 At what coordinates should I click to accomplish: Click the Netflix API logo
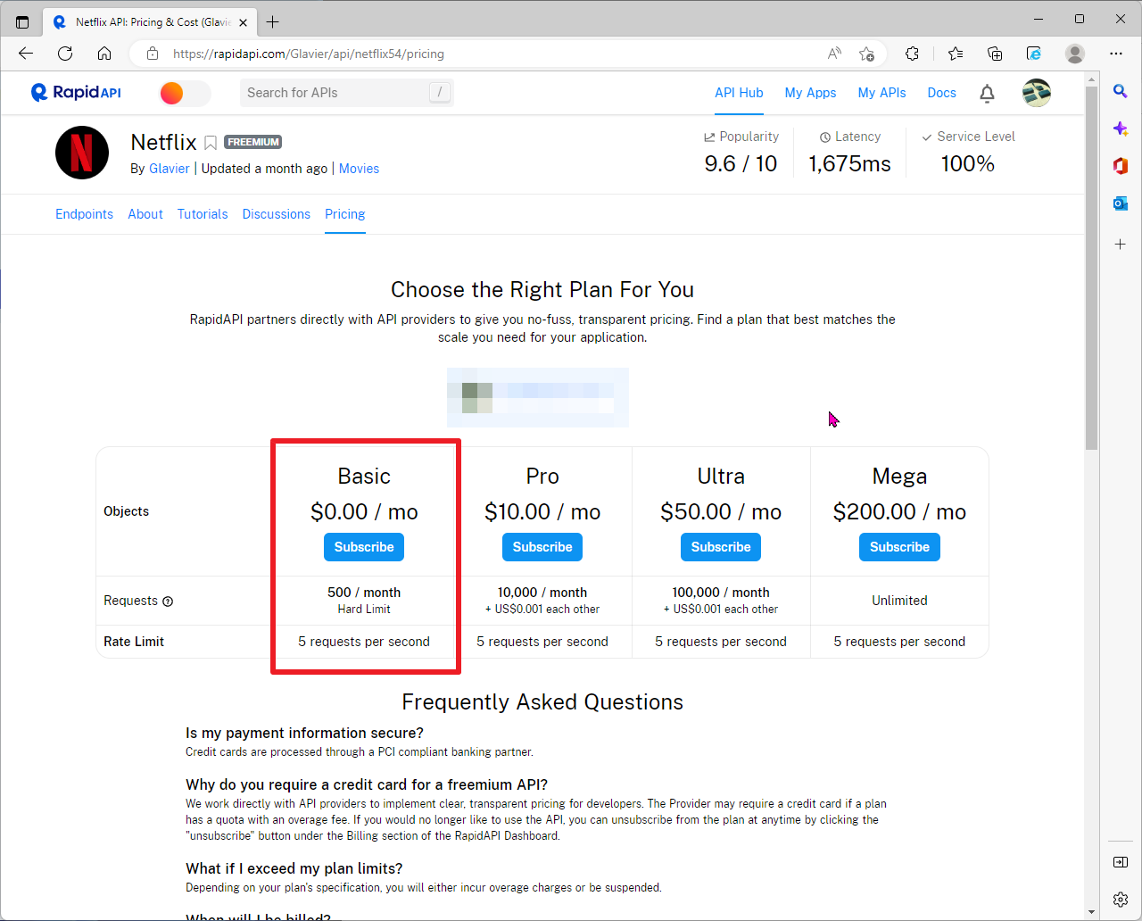82,153
